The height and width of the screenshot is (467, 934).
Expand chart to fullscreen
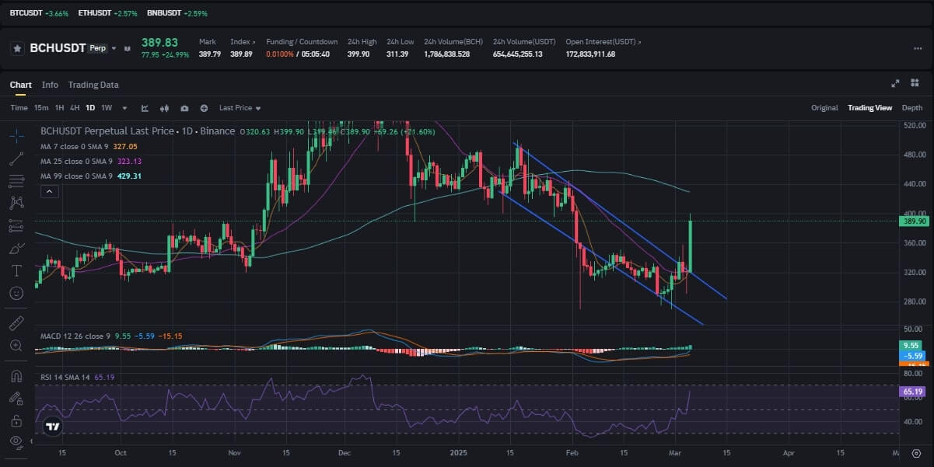pos(895,84)
